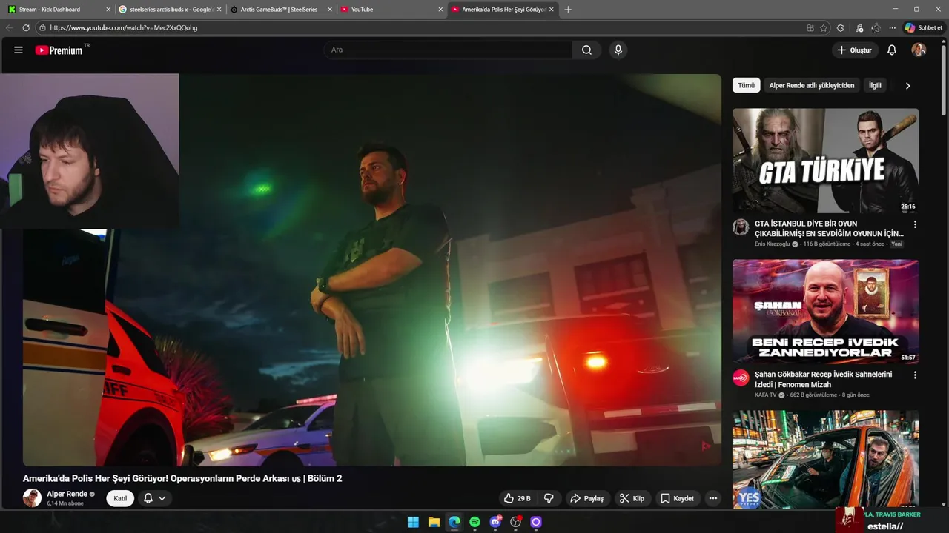Open the account avatar menu
Viewport: 949px width, 533px height.
coord(919,50)
